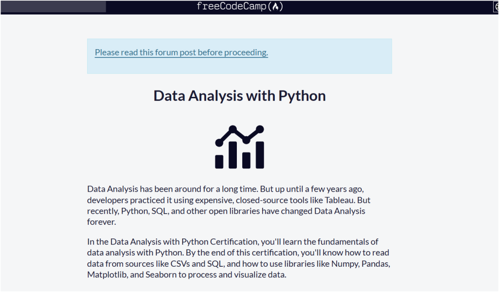Select the globe button's bordered square frame
This screenshot has width=499, height=292.
[496, 6]
